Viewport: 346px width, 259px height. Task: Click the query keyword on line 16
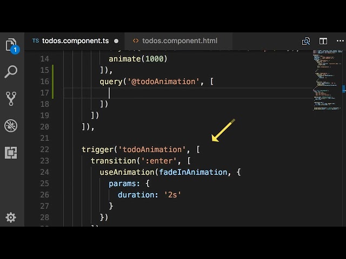(x=111, y=81)
